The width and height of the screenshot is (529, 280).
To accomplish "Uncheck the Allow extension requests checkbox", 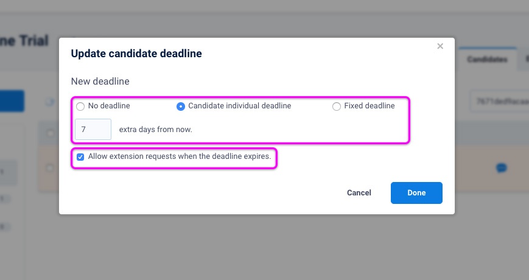I will (x=80, y=157).
